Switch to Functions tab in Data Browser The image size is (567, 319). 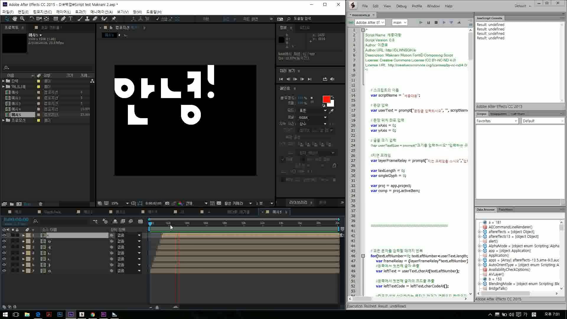[506, 210]
